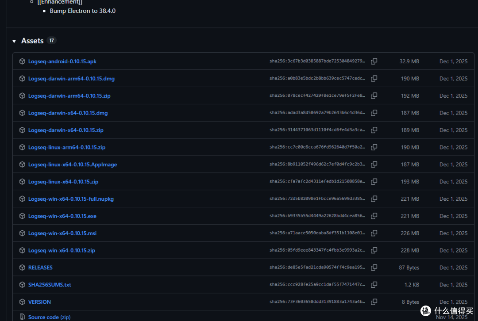Click the "228 MB" size value

pos(410,250)
